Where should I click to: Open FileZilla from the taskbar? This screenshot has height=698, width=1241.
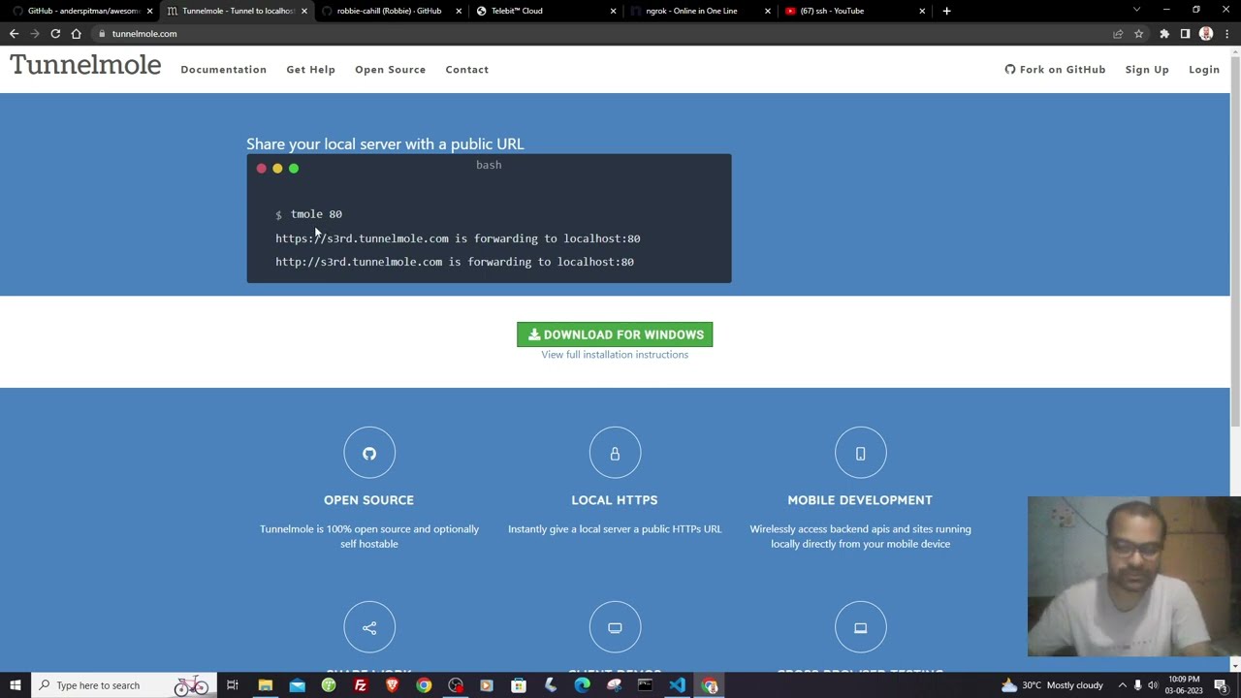tap(361, 685)
